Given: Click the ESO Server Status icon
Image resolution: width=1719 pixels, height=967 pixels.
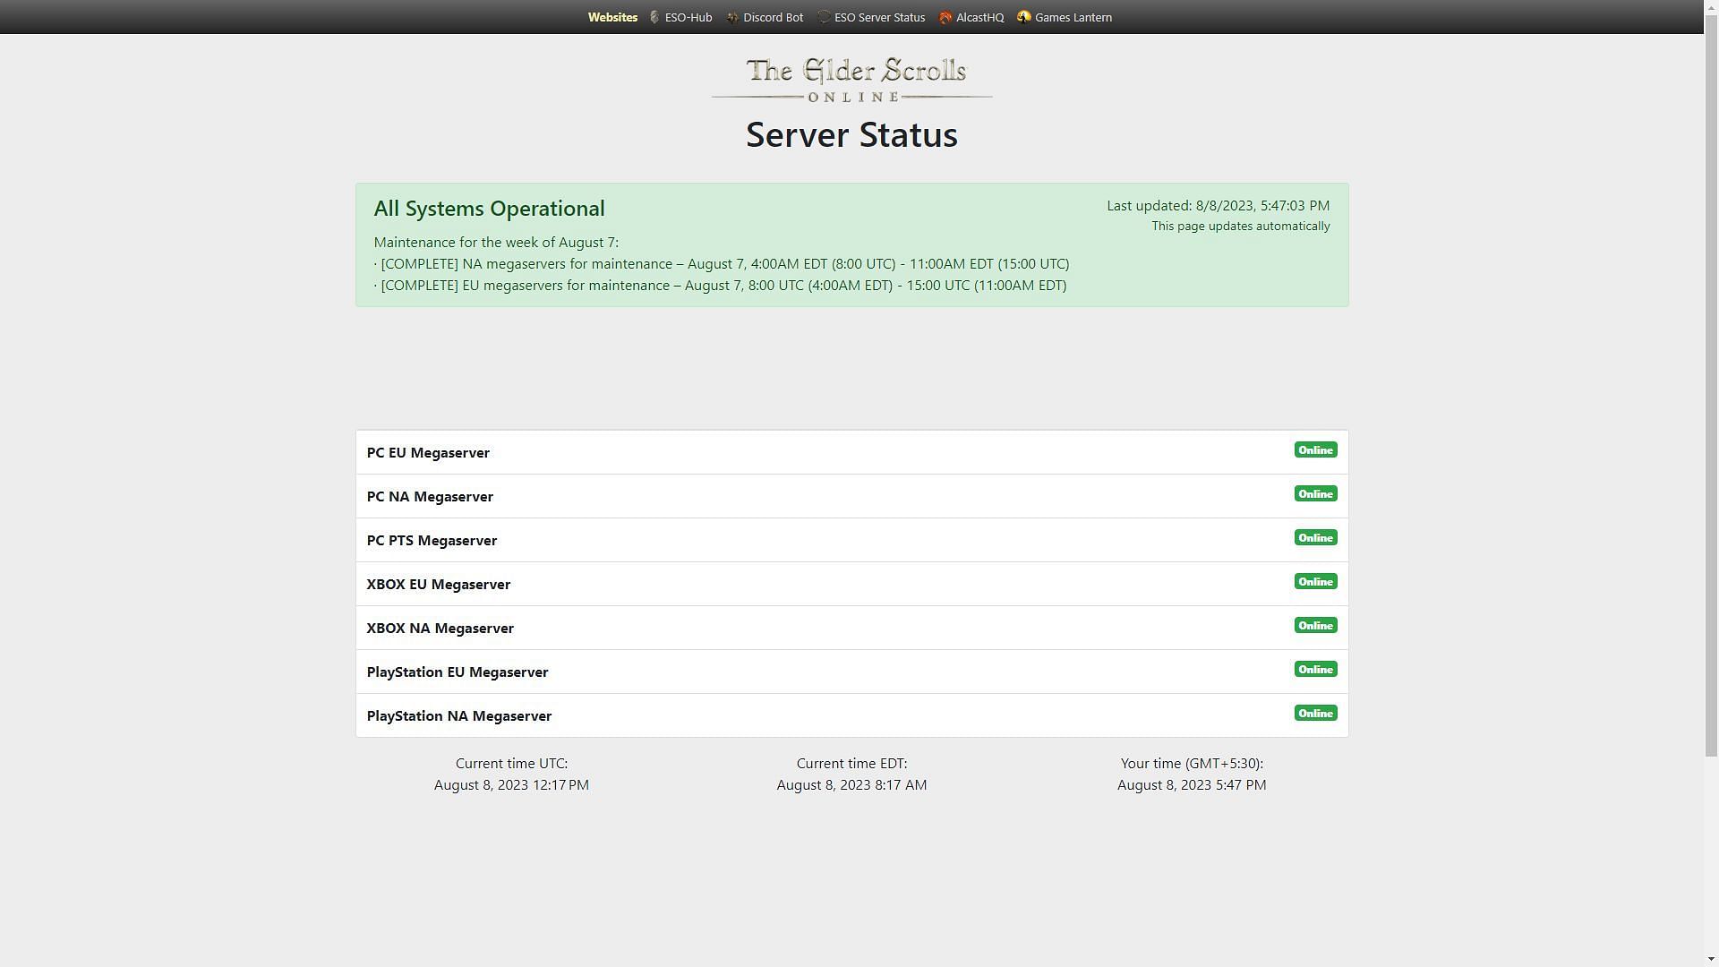Looking at the screenshot, I should click(823, 16).
